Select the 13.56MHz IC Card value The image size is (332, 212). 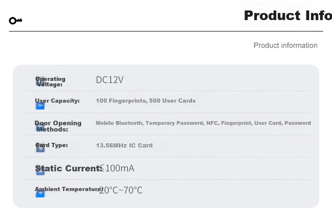click(124, 145)
